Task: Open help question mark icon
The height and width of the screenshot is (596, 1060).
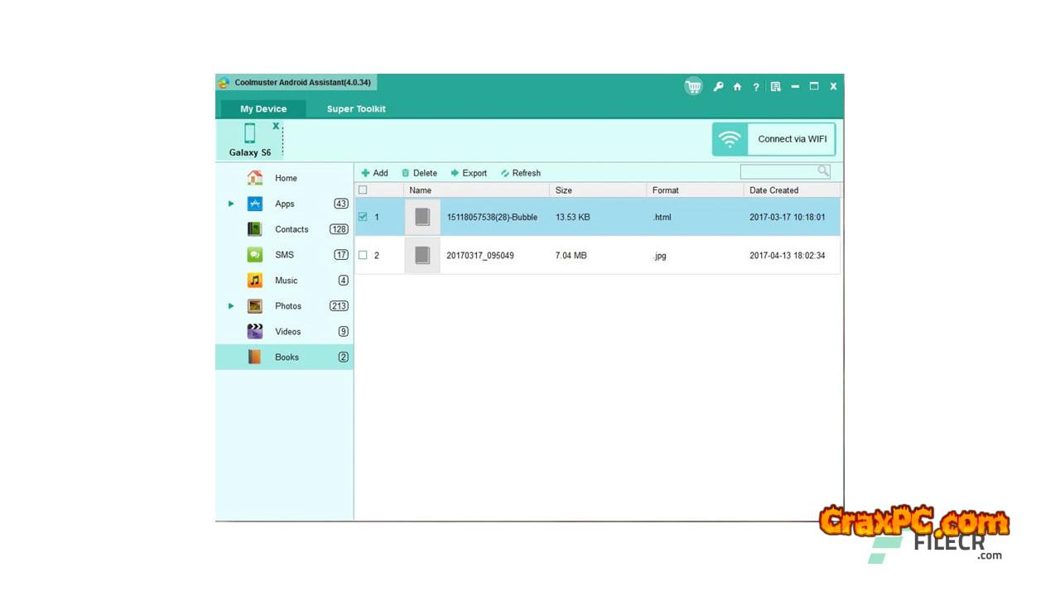Action: 755,87
